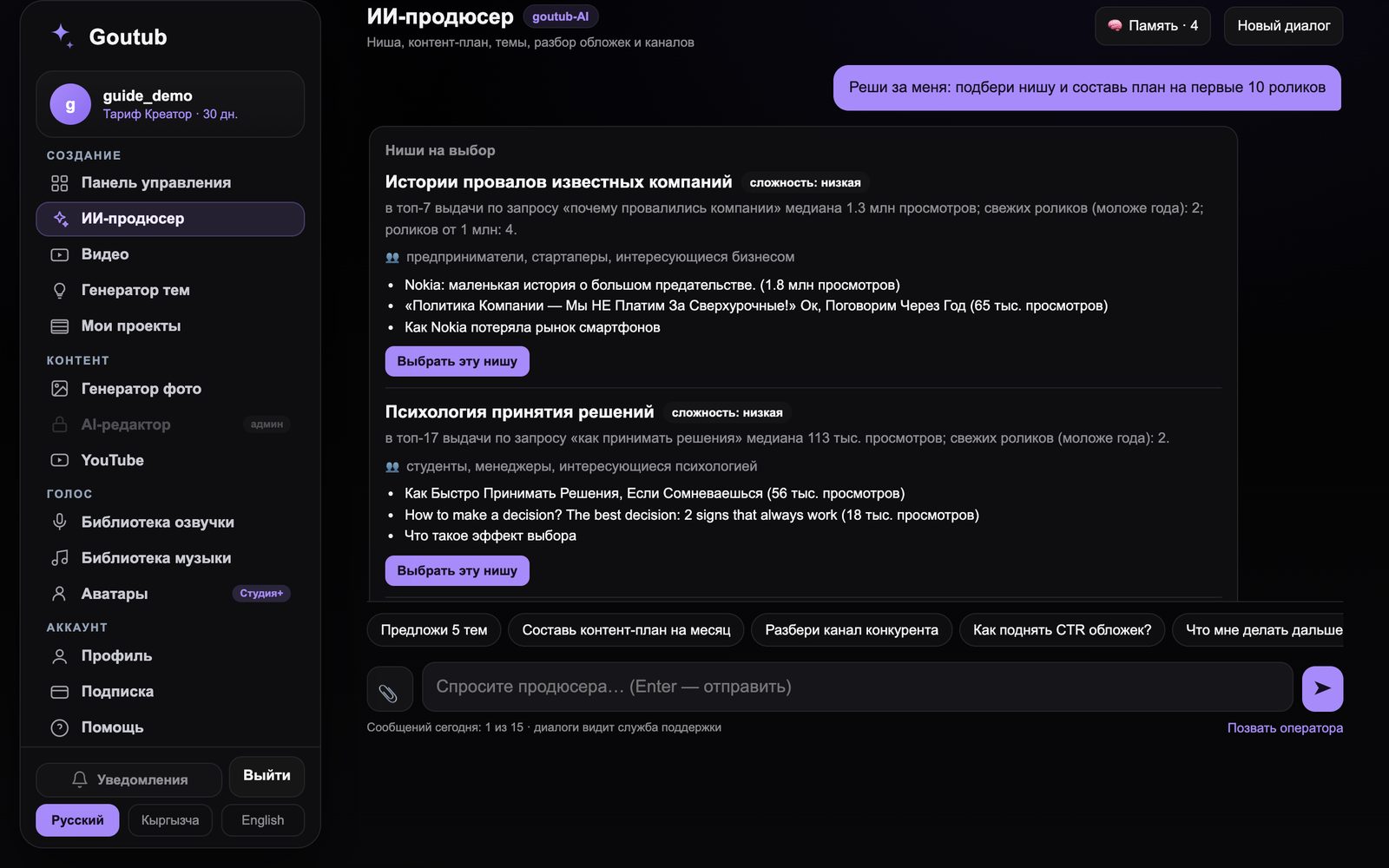Open the Память · 4 panel
The height and width of the screenshot is (868, 1389).
click(1152, 26)
